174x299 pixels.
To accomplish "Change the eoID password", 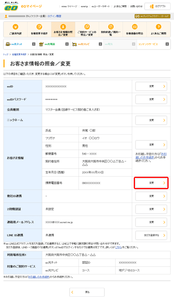I will pyautogui.click(x=151, y=99).
